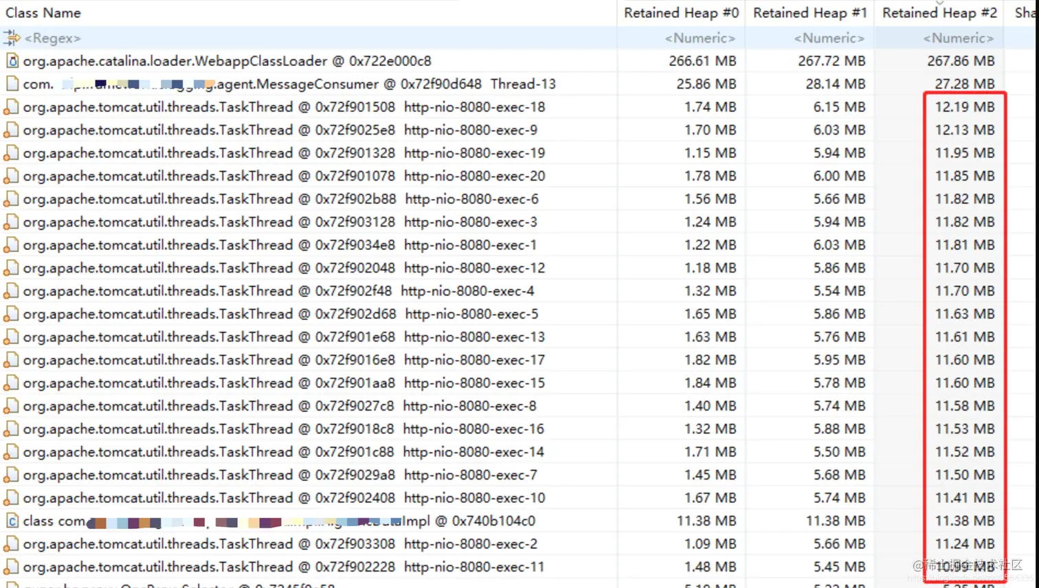The image size is (1039, 588).
Task: Sort by the Retained Heap #1 column header
Action: 810,13
